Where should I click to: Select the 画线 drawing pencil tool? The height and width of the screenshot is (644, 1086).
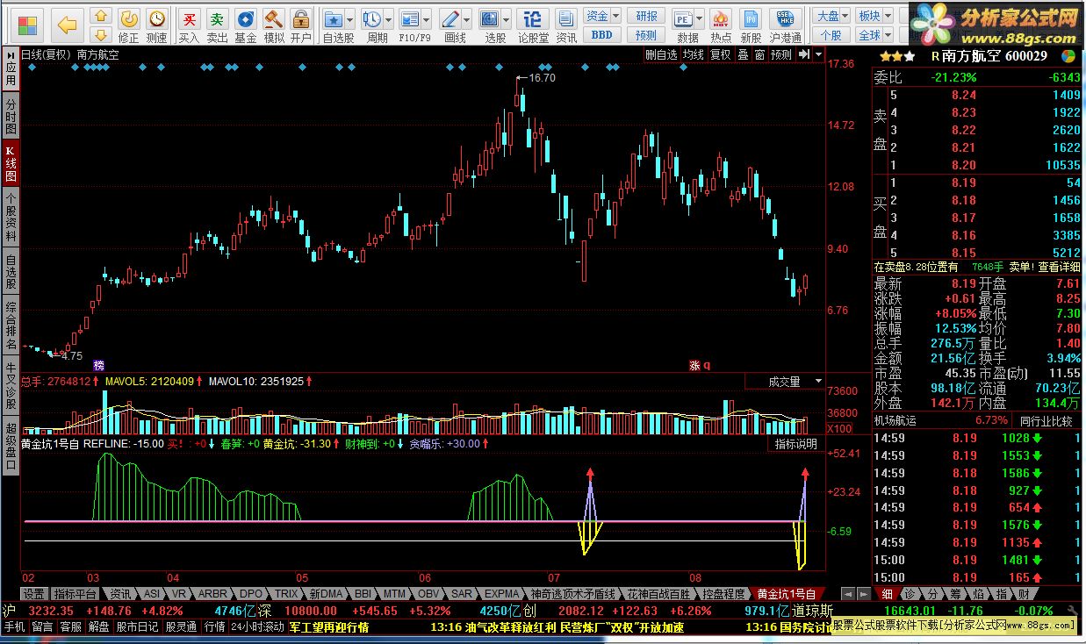click(451, 25)
